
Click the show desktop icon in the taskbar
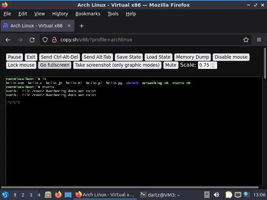tap(68, 195)
